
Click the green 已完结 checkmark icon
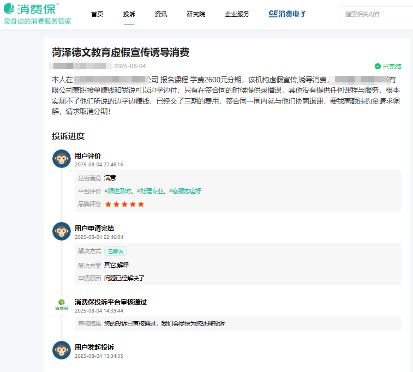click(378, 67)
